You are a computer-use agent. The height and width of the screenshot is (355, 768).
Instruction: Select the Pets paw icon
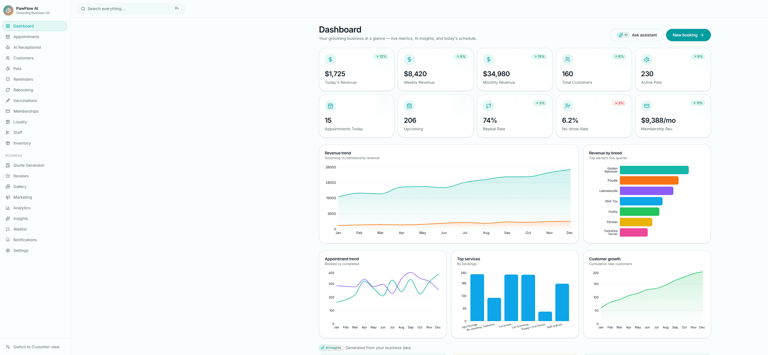pyautogui.click(x=8, y=69)
